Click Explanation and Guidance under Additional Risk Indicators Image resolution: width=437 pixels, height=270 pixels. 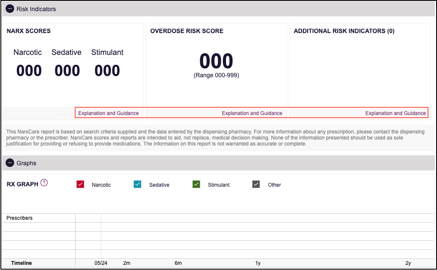coord(395,113)
